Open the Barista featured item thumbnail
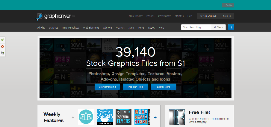This screenshot has width=271, height=127. [x=105, y=117]
